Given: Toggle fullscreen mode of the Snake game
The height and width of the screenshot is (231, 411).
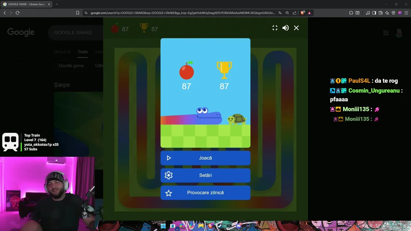Looking at the screenshot, I should [x=275, y=28].
